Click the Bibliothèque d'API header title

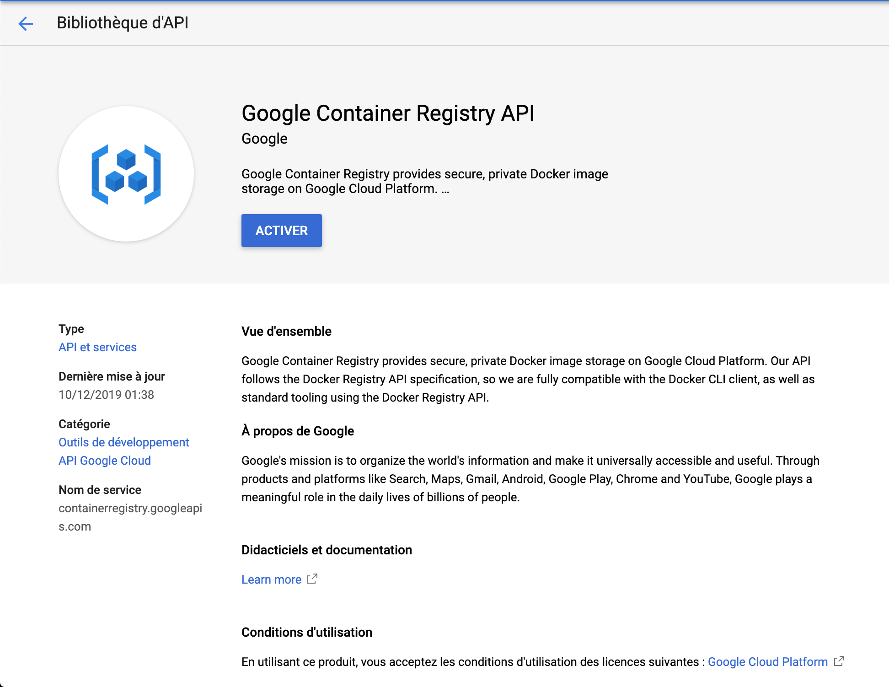(x=123, y=23)
